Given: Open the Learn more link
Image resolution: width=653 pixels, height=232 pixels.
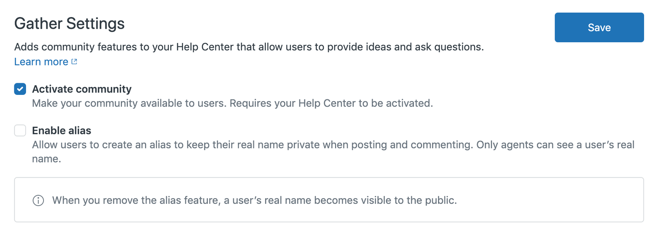Looking at the screenshot, I should tap(41, 62).
